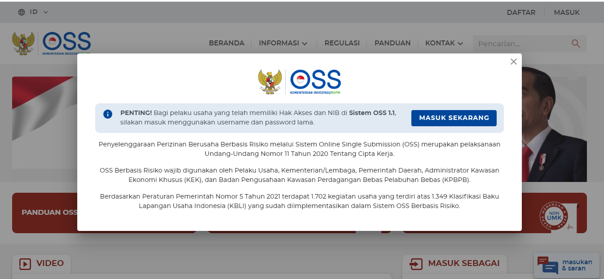Click the MASUK SEBAGAI login icon
The height and width of the screenshot is (279, 604).
tap(416, 264)
